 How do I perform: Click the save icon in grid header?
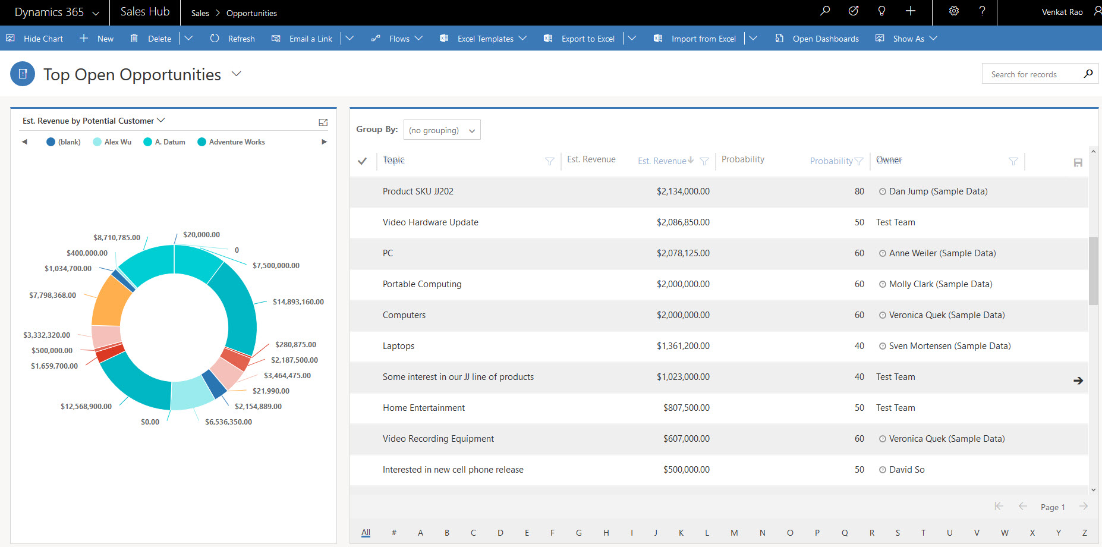point(1078,162)
